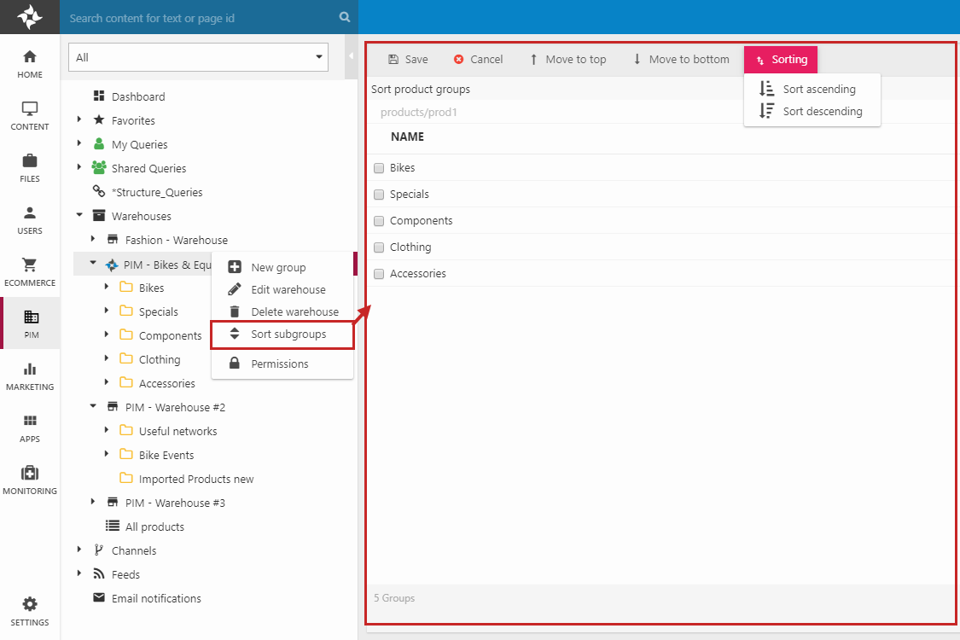960x640 pixels.
Task: Open Settings gear icon
Action: (30, 611)
